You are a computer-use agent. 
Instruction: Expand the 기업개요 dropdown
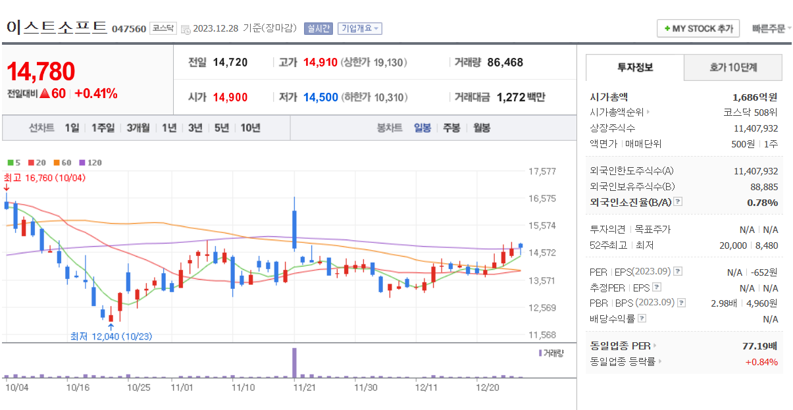pos(360,28)
